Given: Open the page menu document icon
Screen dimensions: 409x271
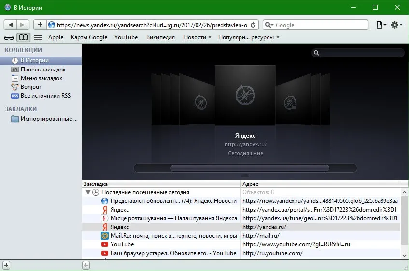Looking at the screenshot, I should point(381,25).
